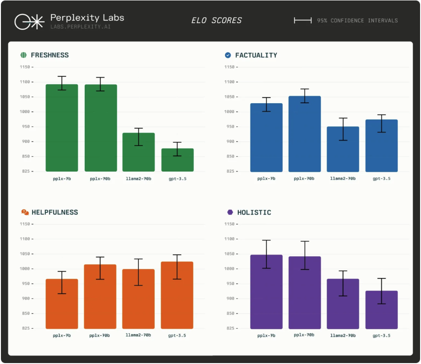This screenshot has width=421, height=364.
Task: Click the 900 axis value in Factuality chart
Action: (231, 141)
